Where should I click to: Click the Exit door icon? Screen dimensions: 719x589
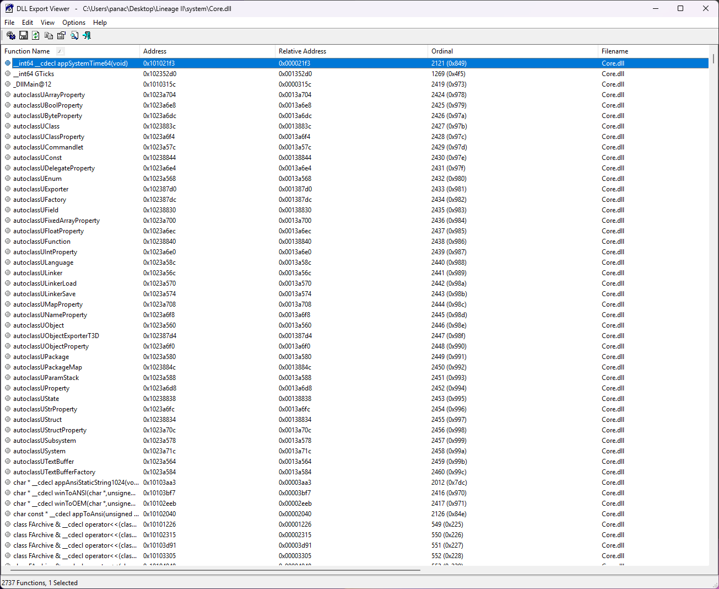87,35
